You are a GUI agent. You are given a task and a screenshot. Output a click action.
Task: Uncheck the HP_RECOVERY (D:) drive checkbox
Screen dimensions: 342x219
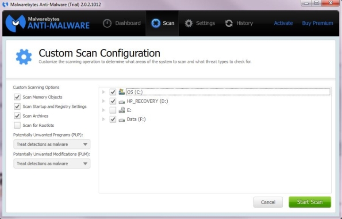(x=112, y=101)
